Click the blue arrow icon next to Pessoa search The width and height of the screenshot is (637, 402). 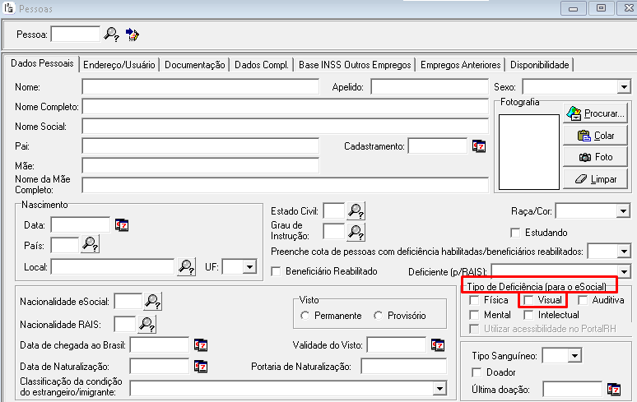(x=133, y=34)
